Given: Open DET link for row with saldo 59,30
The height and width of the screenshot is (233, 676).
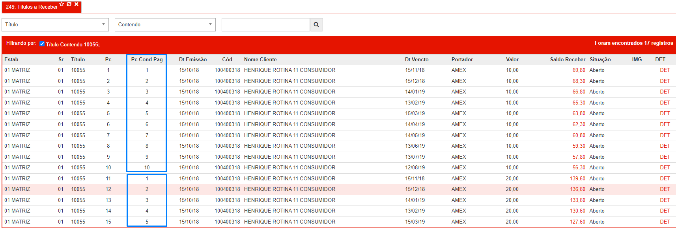Looking at the screenshot, I should (x=665, y=146).
